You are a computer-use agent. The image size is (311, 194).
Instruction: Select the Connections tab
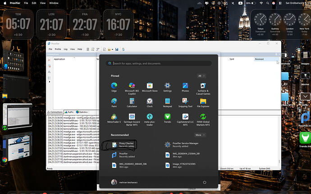[x=55, y=112]
